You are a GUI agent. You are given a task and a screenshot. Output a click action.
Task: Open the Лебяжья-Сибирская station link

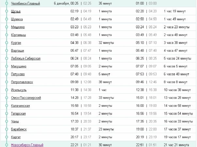tap(25, 58)
